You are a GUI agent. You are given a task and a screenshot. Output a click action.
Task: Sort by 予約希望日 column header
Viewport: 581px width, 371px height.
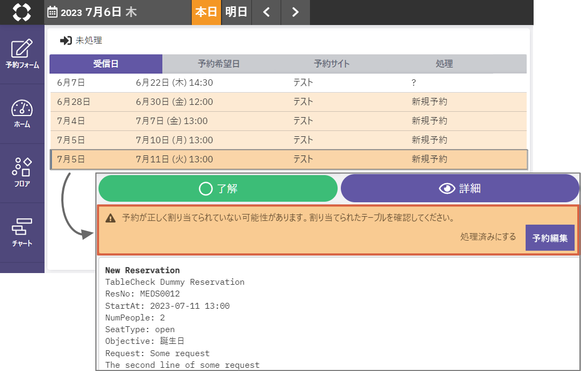tap(218, 64)
